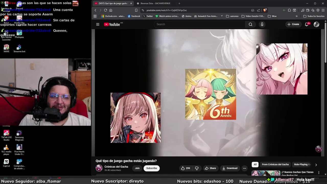Open the Twitter bookmark

click(x=148, y=16)
